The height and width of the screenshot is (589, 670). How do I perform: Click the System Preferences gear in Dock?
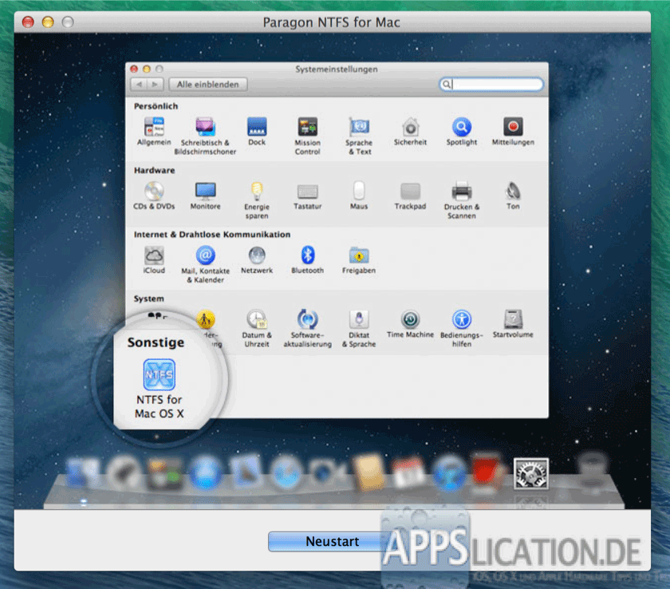[x=530, y=473]
